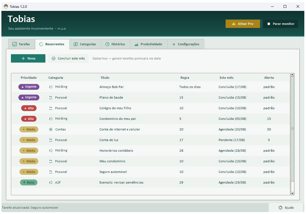Click the Tobias app icon in title bar
This screenshot has height=214, width=306.
[6, 6]
